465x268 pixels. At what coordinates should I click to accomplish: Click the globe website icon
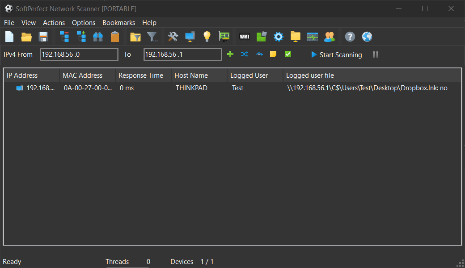[x=367, y=37]
